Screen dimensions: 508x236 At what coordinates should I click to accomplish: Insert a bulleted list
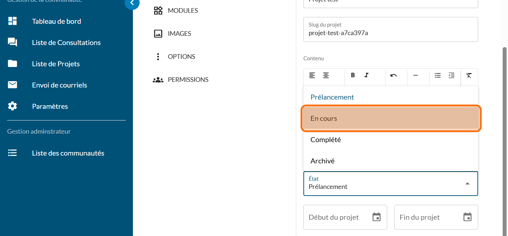[438, 75]
